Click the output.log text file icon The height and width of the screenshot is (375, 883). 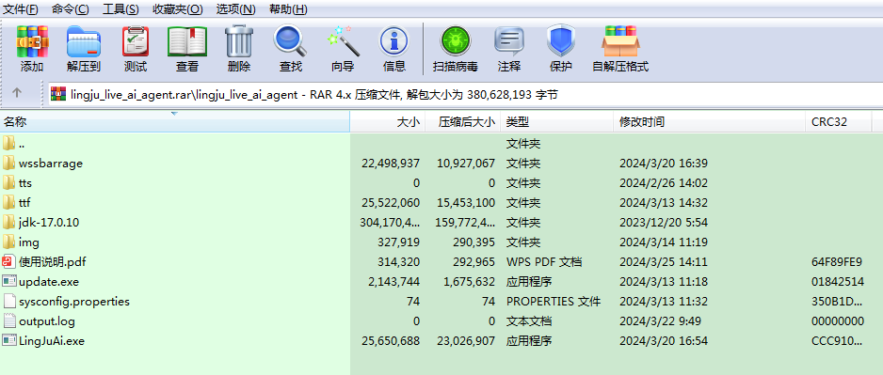tap(9, 321)
